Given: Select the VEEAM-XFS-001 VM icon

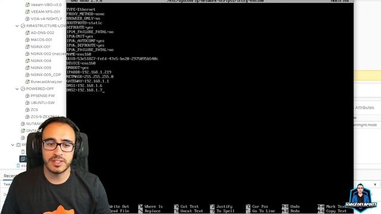Looking at the screenshot, I should 27,12.
